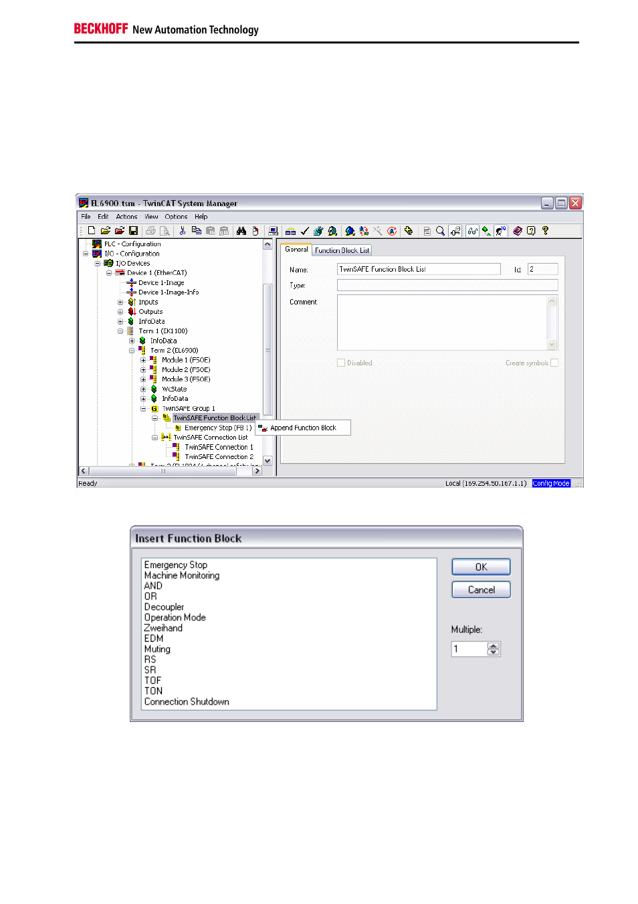Collapse the Device 1 (EtherCAT) node
Viewport: 638px width, 904px height.
pyautogui.click(x=109, y=273)
